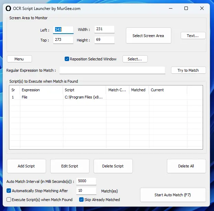Click the Matched column header
Screen dimensions: 214x211
click(139, 90)
